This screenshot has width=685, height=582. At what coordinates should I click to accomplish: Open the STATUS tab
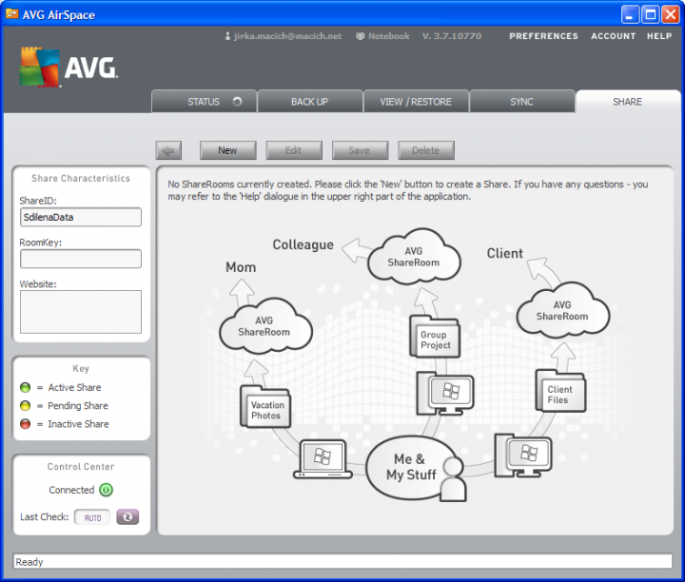(204, 102)
